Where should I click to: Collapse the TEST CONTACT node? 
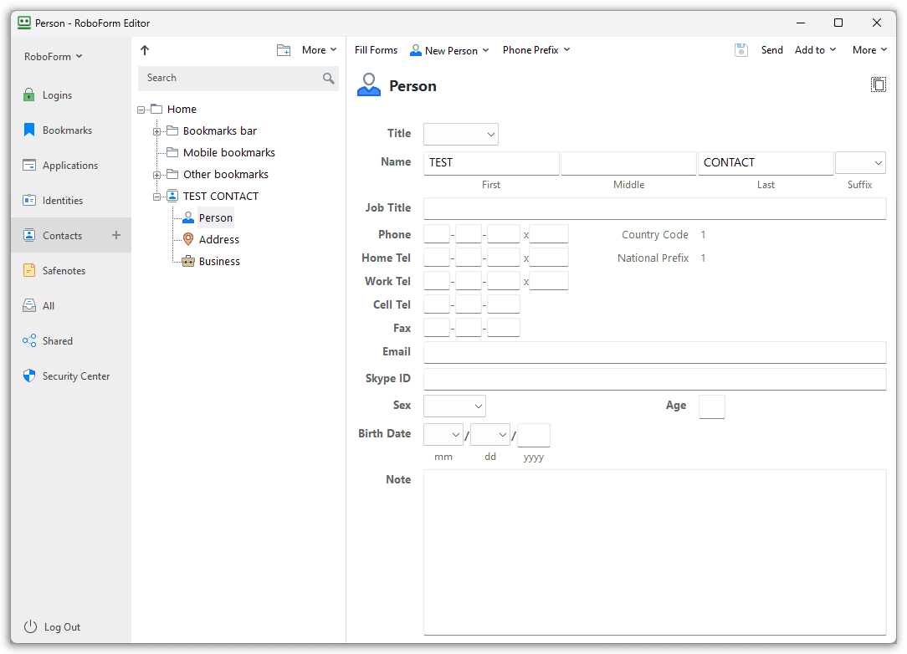(156, 197)
